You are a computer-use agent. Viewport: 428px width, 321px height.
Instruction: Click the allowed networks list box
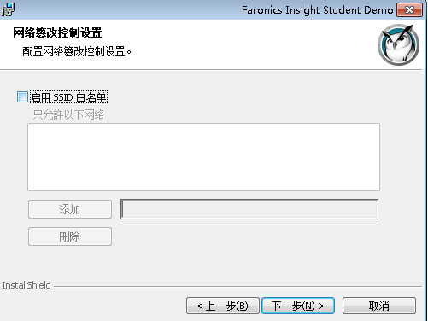point(203,157)
